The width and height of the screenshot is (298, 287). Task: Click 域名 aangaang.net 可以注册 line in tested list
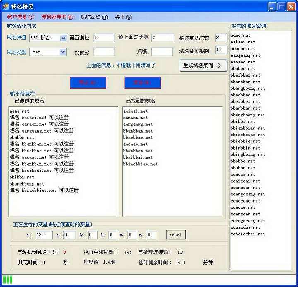coord(42,131)
